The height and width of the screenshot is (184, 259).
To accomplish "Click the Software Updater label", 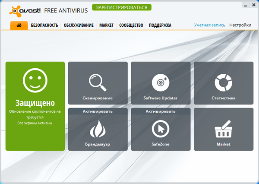I will 161,98.
